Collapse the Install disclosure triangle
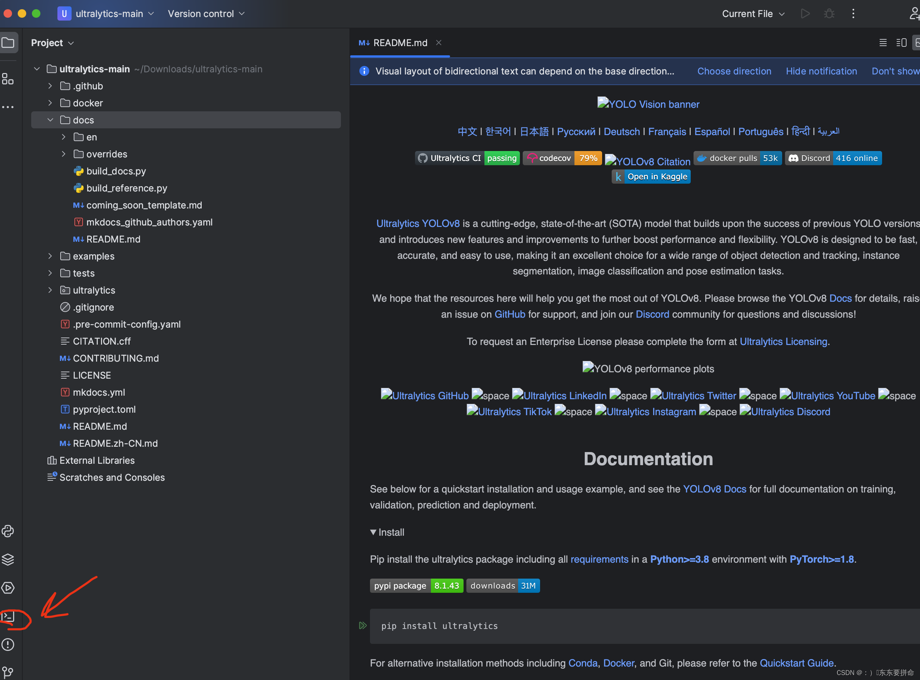 (x=373, y=532)
